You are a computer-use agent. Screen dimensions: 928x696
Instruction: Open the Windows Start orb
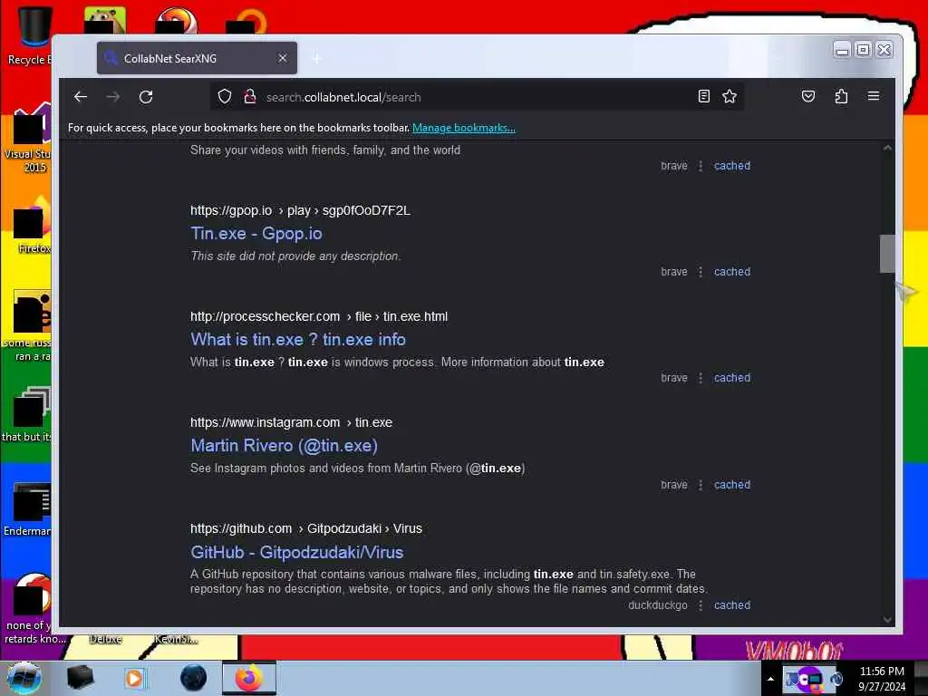click(x=24, y=678)
